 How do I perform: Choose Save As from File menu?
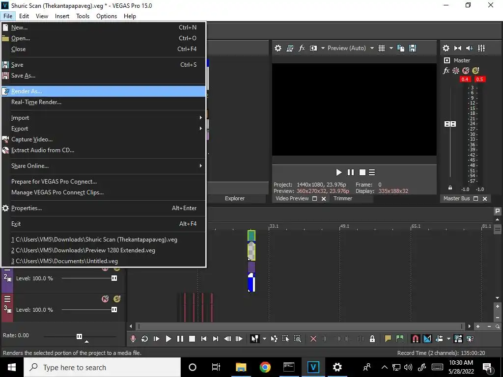pyautogui.click(x=103, y=76)
